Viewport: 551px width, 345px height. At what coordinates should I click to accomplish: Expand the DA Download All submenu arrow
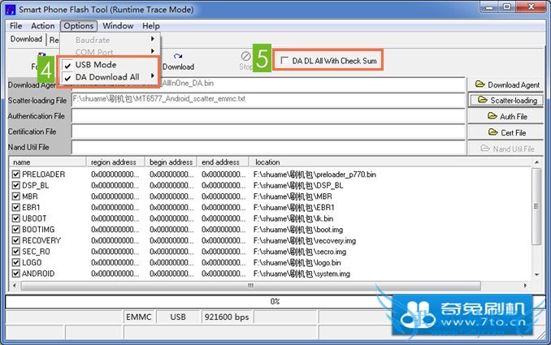[153, 75]
